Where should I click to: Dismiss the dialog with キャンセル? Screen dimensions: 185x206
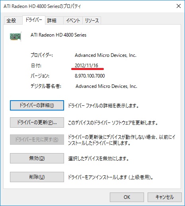[x=165, y=197]
